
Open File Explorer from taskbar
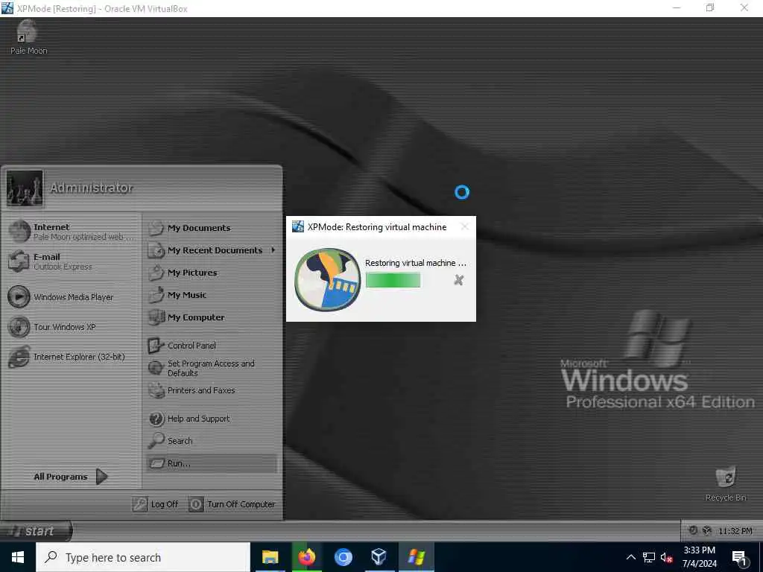tap(270, 557)
